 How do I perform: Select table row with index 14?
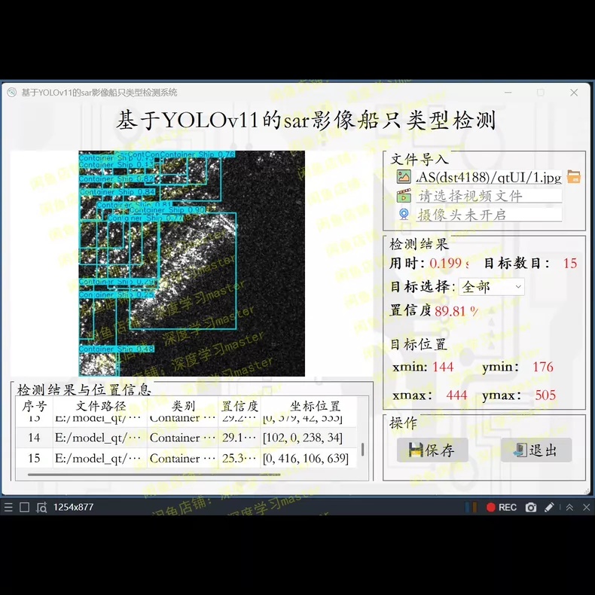tap(186, 438)
